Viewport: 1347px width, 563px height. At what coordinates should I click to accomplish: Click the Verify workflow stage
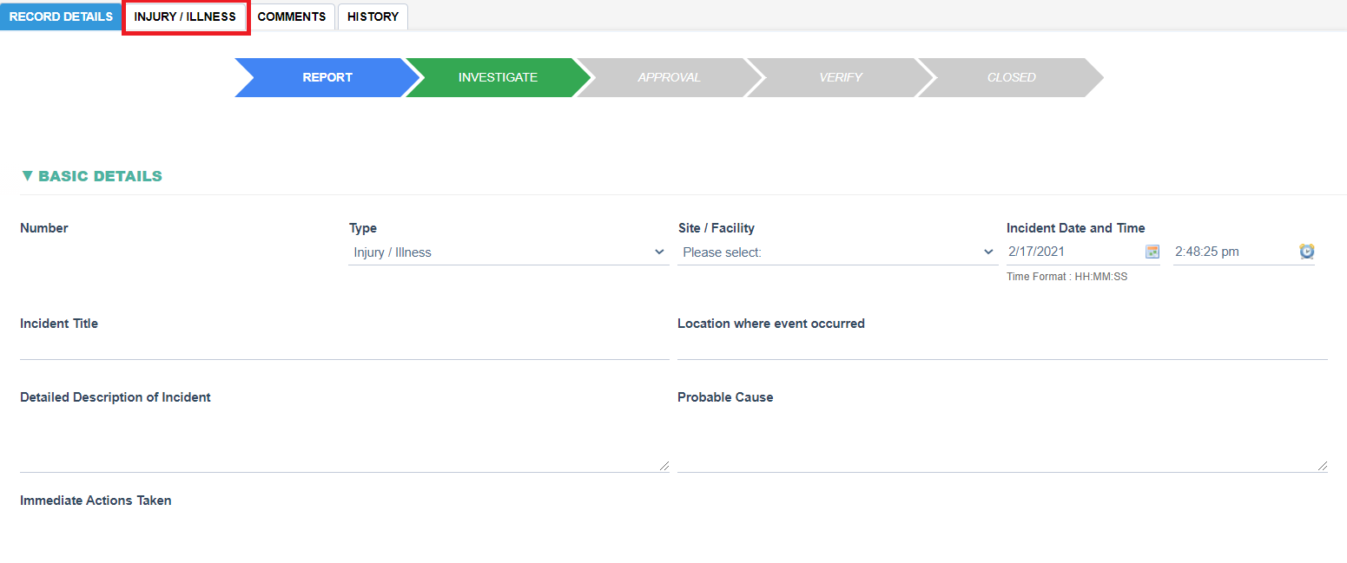coord(840,77)
